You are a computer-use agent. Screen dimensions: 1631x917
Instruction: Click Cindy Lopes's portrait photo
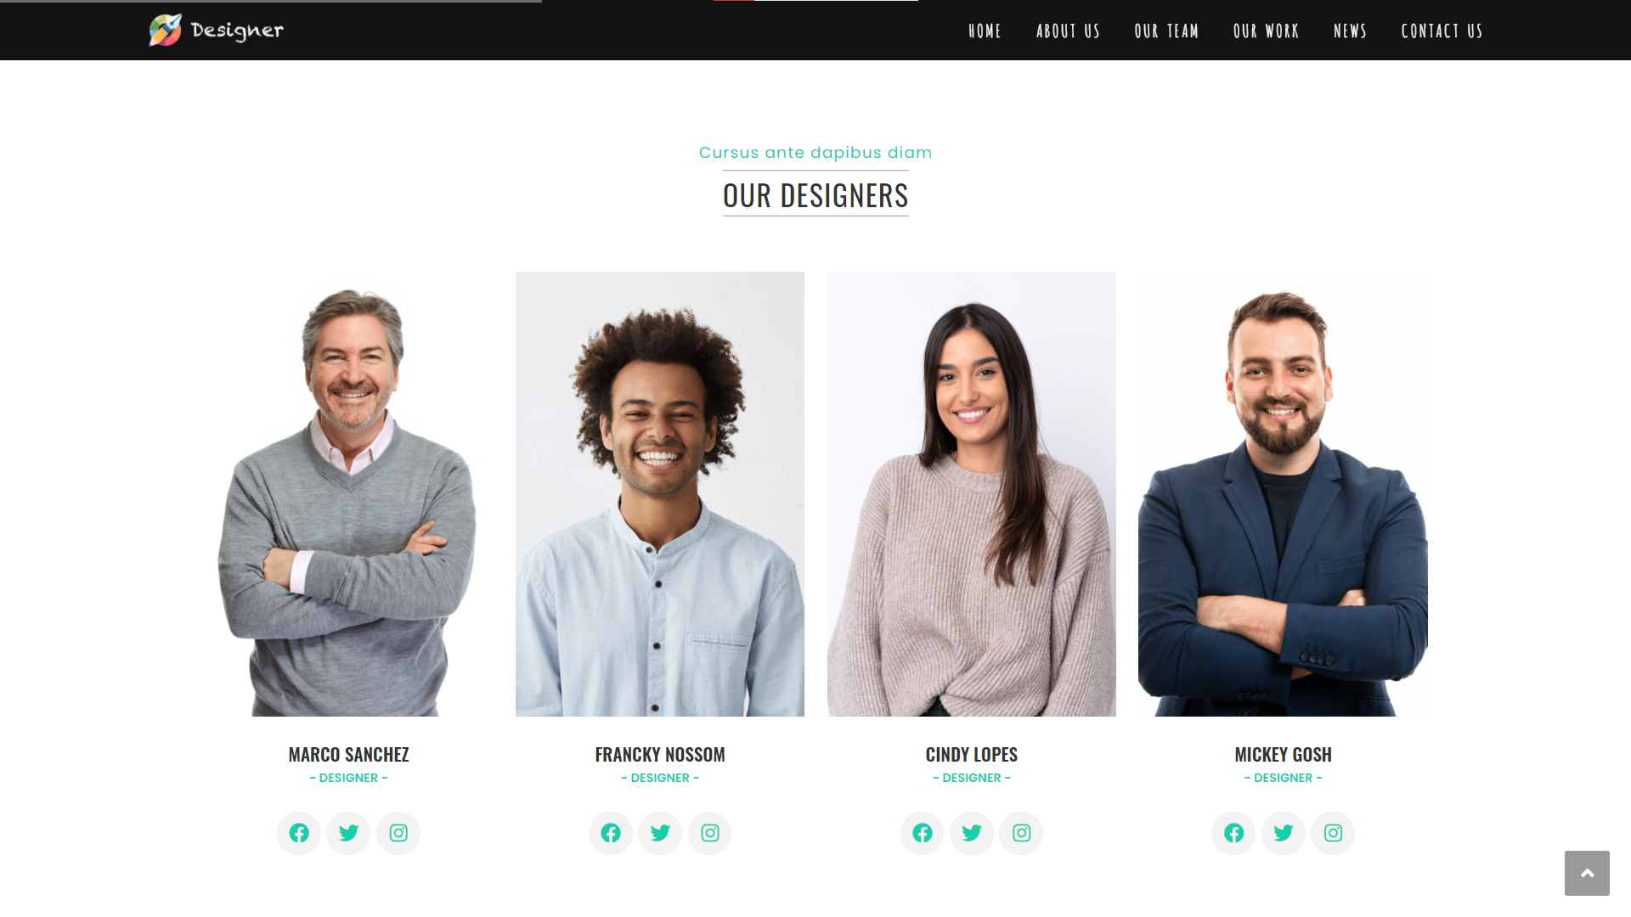pyautogui.click(x=972, y=494)
